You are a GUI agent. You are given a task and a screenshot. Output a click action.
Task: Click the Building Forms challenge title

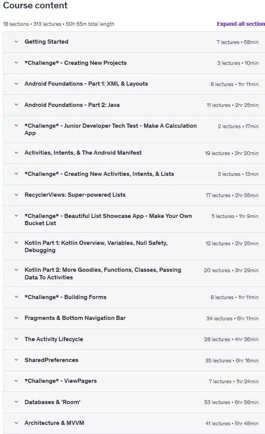coord(65,297)
